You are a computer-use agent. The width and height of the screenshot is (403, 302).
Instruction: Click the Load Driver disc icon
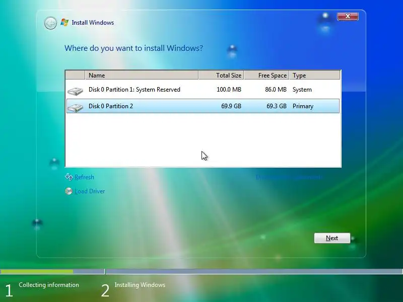69,191
